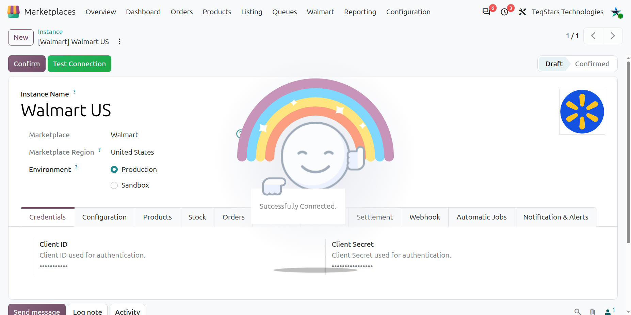The height and width of the screenshot is (315, 631).
Task: Click the Marketplace Region help question mark
Action: (x=99, y=150)
